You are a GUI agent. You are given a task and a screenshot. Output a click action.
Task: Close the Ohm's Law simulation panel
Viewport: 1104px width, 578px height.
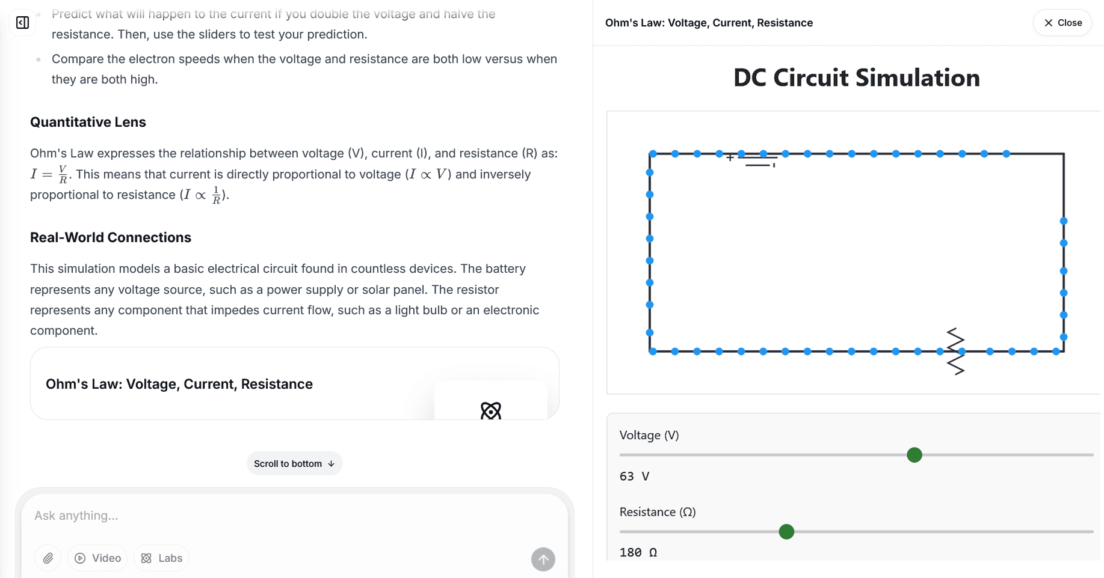(x=1062, y=23)
